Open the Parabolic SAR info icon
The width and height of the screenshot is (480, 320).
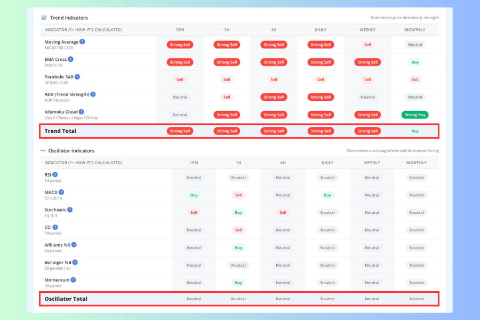[77, 77]
